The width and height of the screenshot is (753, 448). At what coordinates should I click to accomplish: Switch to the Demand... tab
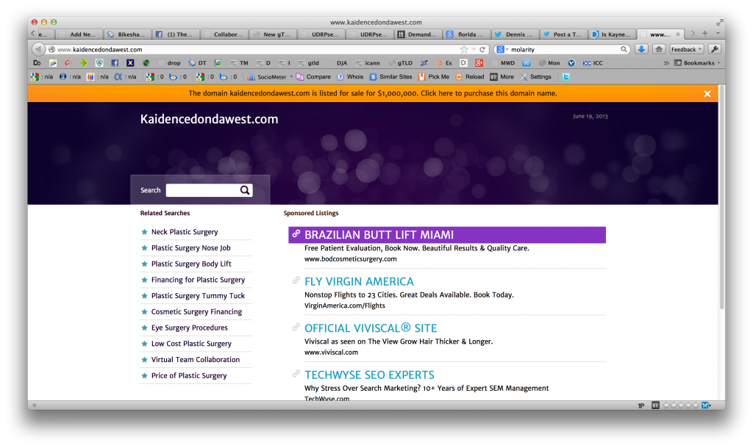(x=418, y=34)
